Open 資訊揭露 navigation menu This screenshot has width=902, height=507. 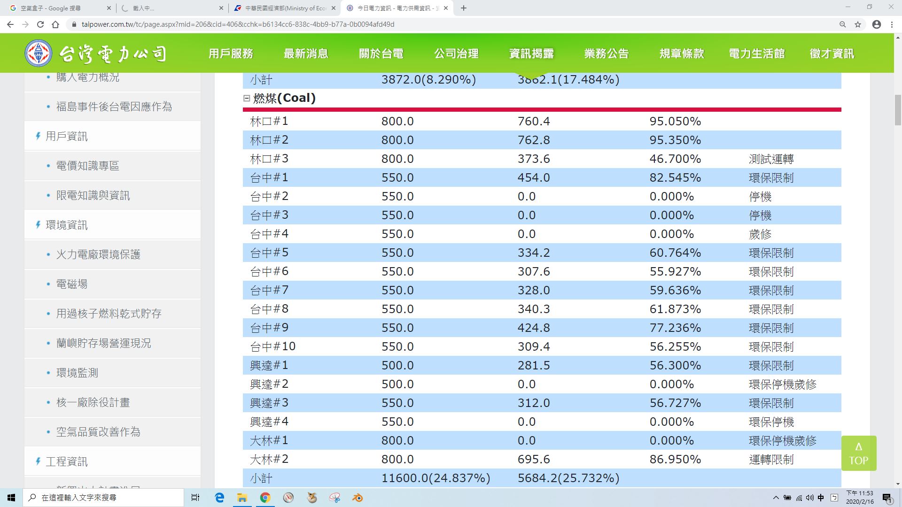coord(531,54)
